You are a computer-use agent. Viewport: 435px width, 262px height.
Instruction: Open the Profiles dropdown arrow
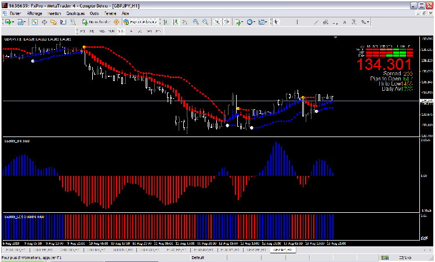click(x=24, y=22)
